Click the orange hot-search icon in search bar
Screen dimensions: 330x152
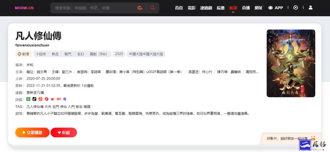point(140,8)
